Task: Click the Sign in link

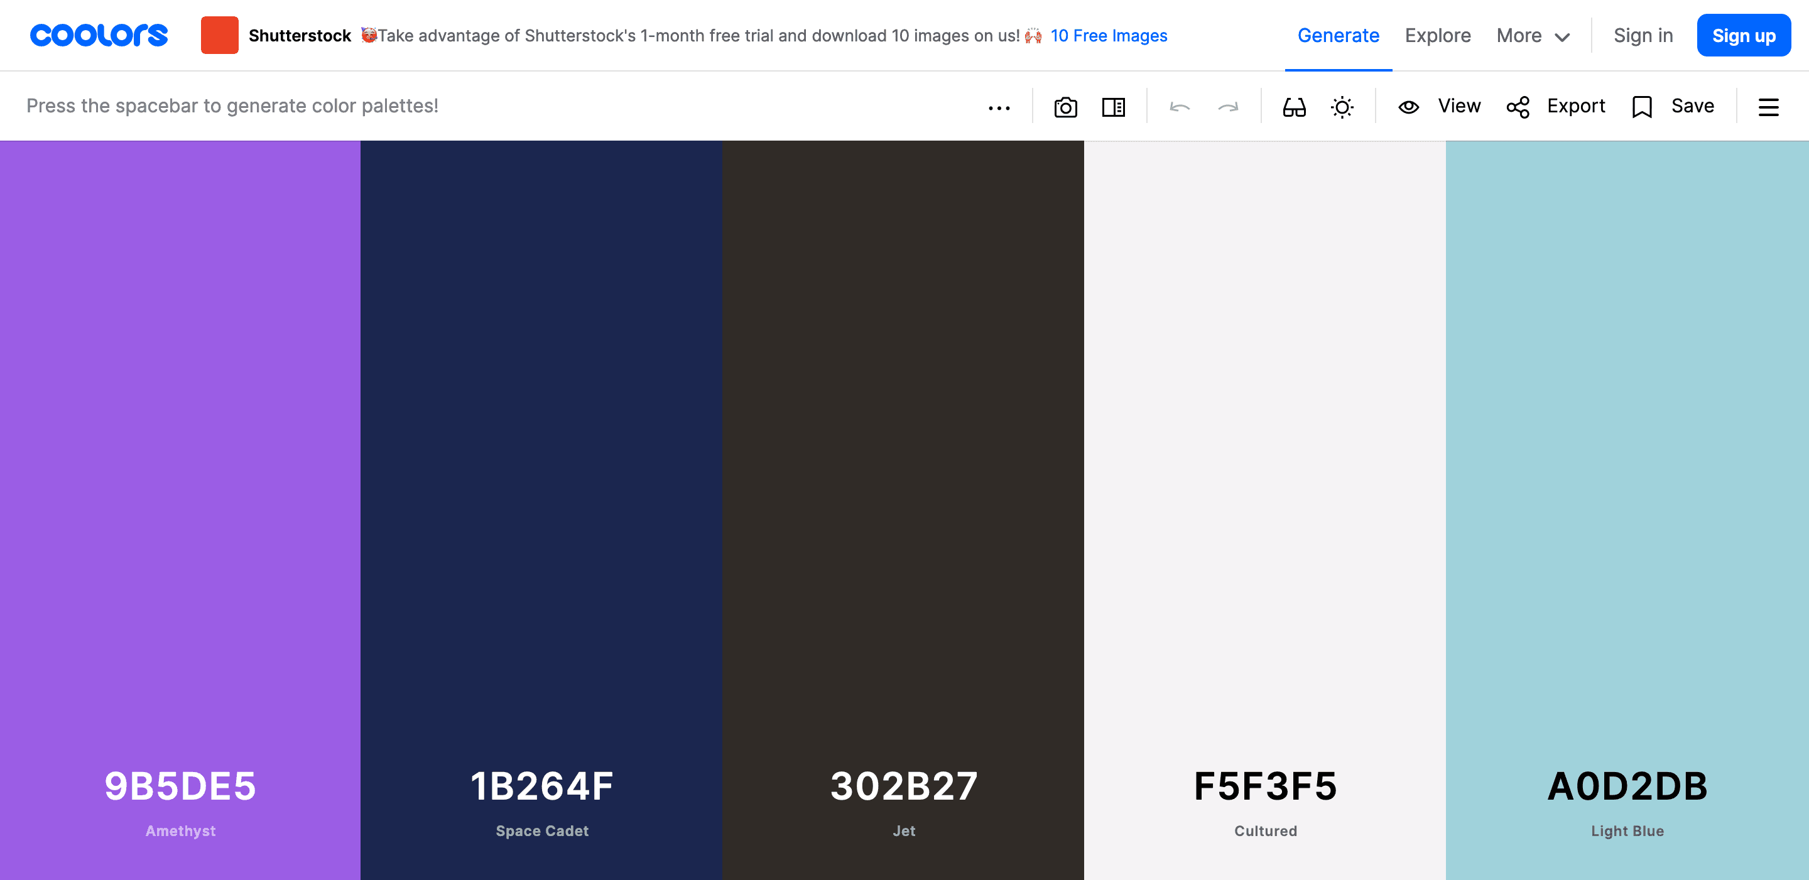Action: [x=1643, y=36]
